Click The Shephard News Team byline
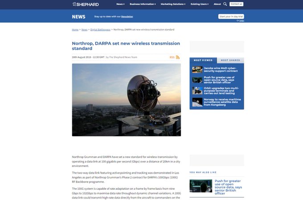Viewport: 303px width, 200px height. click(123, 57)
